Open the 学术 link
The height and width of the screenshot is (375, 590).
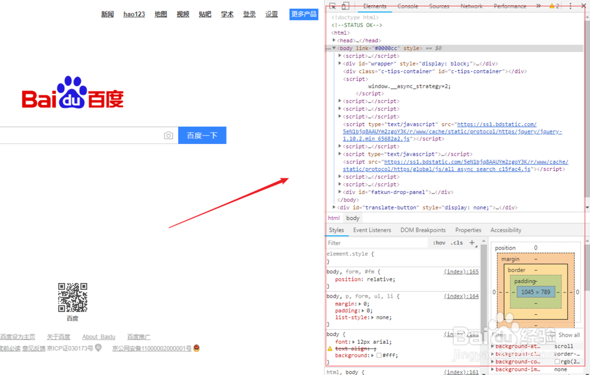(x=227, y=14)
